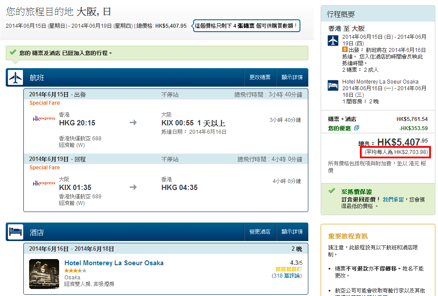
Task: Open the Hotel Monterey La Soeur Osaka link
Action: click(114, 263)
